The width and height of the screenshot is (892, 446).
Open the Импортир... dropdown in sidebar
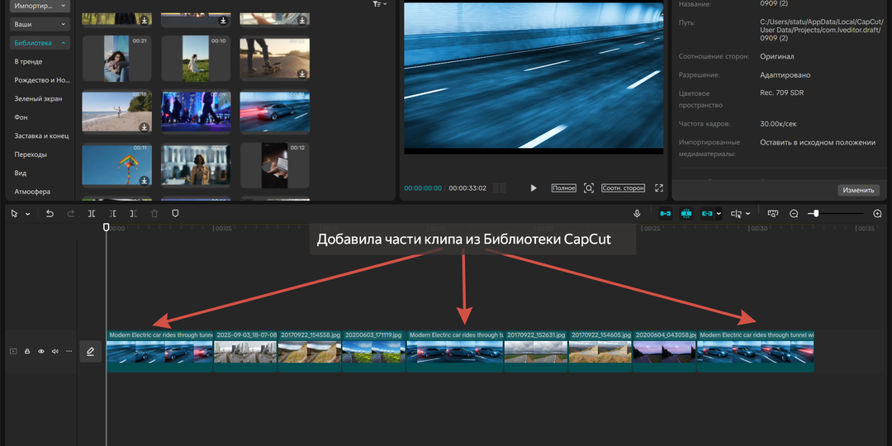click(x=40, y=6)
